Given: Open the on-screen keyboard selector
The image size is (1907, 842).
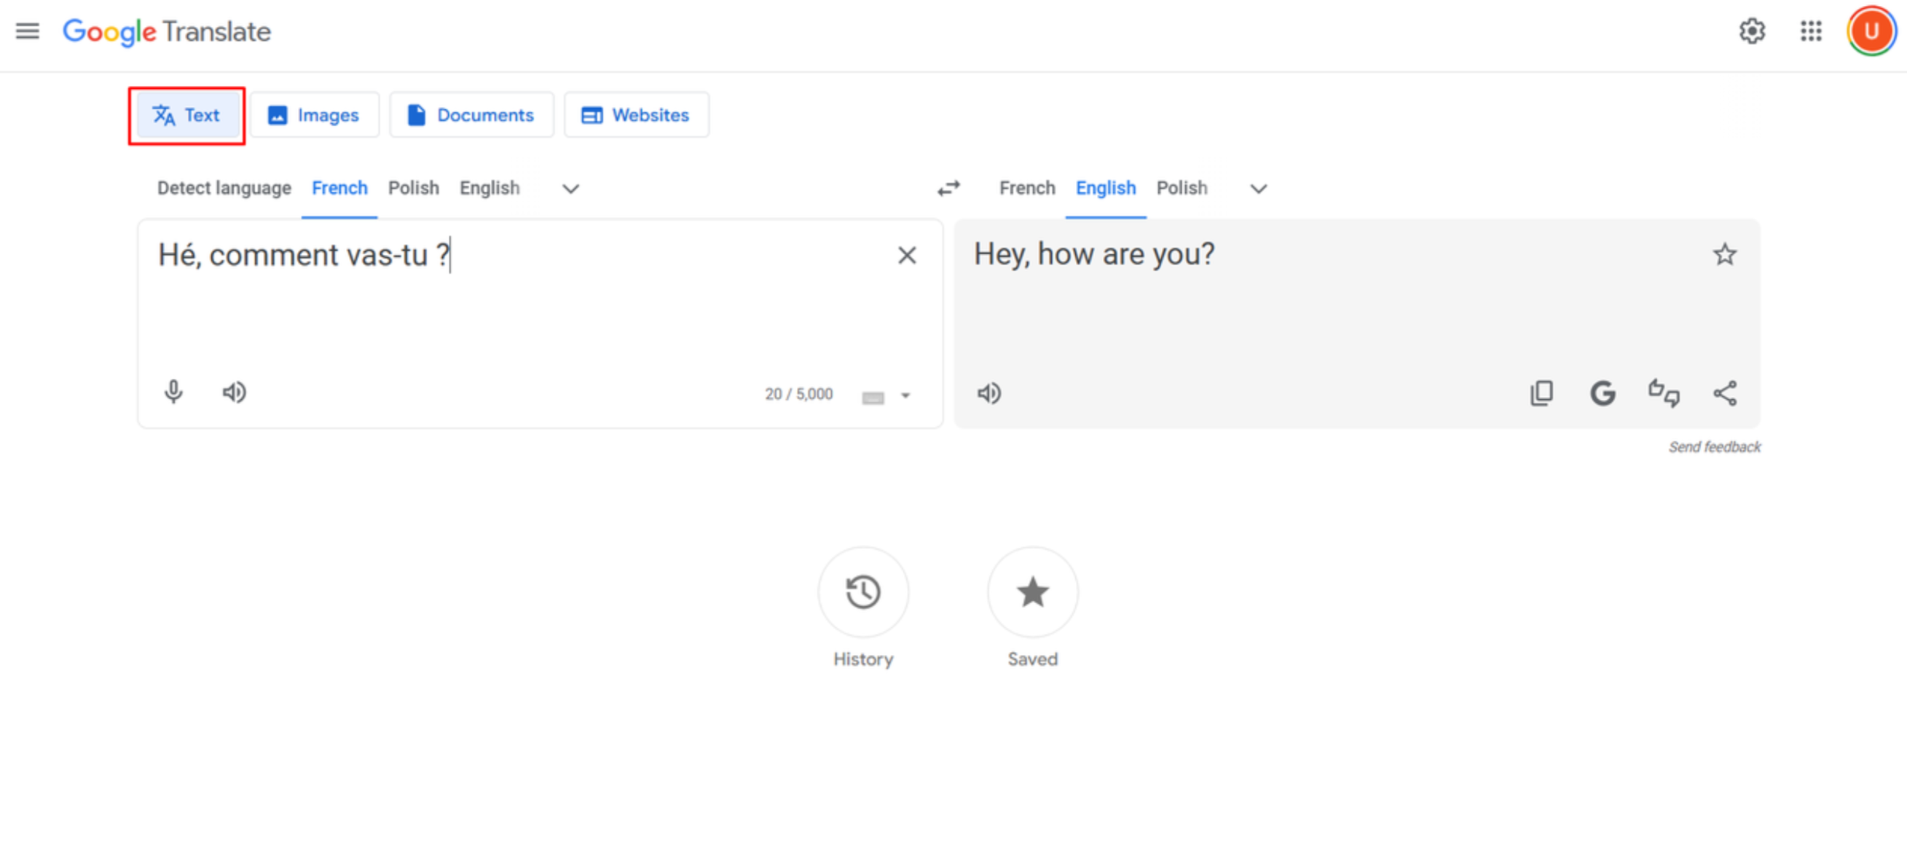Looking at the screenshot, I should click(886, 396).
